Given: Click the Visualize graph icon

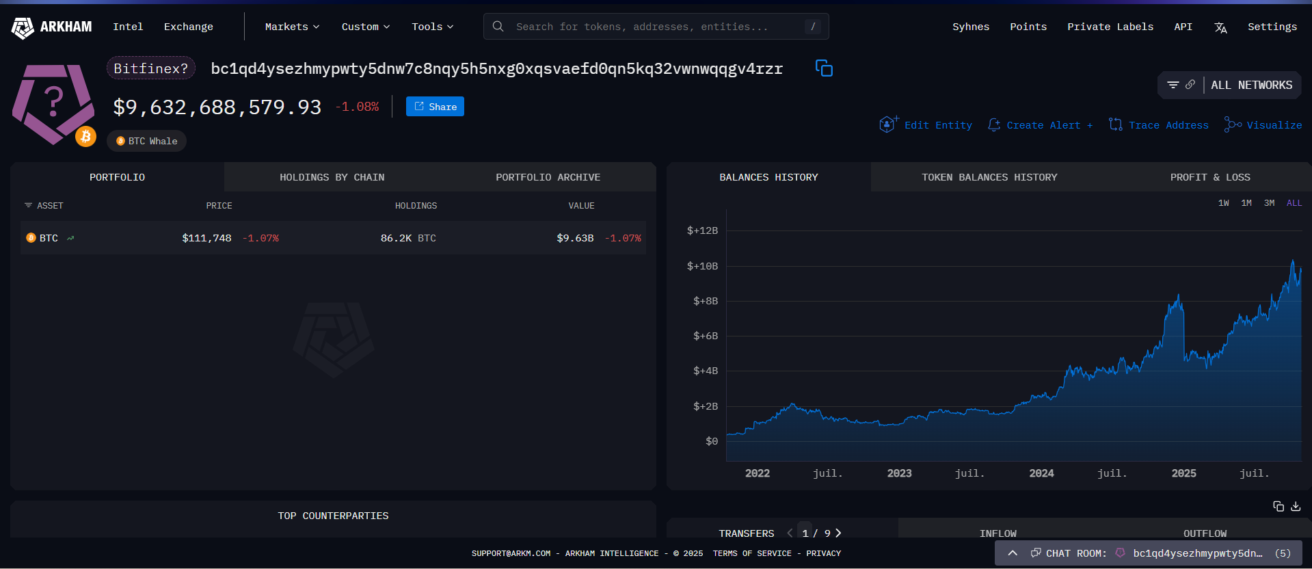Looking at the screenshot, I should (1233, 124).
